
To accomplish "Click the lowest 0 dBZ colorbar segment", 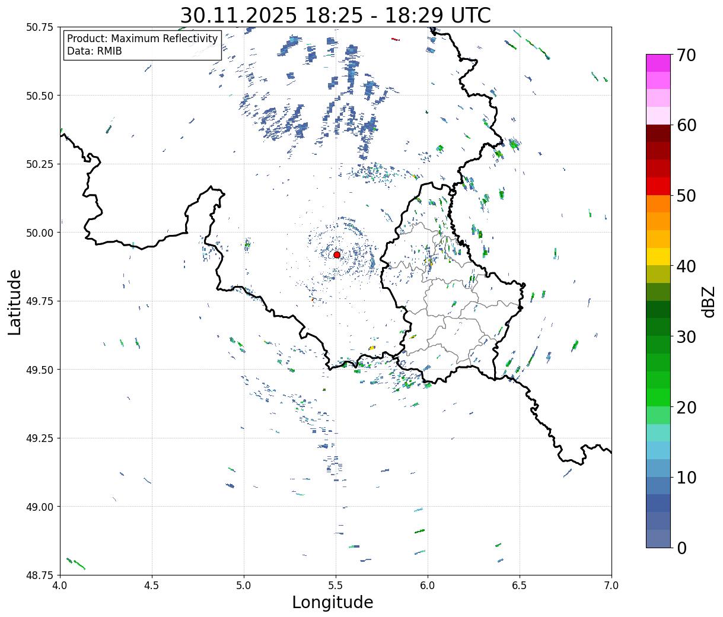I will coord(658,538).
